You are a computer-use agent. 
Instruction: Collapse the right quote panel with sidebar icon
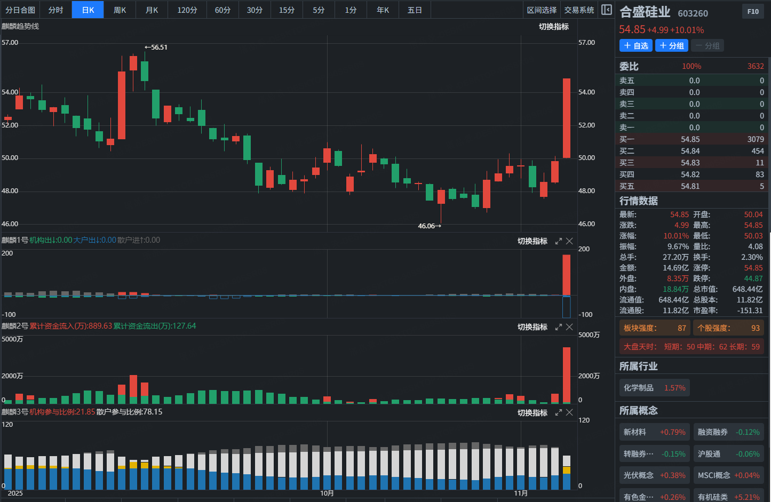(607, 10)
